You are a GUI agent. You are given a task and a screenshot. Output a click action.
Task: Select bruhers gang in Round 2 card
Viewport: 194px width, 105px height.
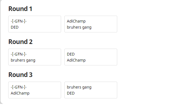tap(23, 60)
